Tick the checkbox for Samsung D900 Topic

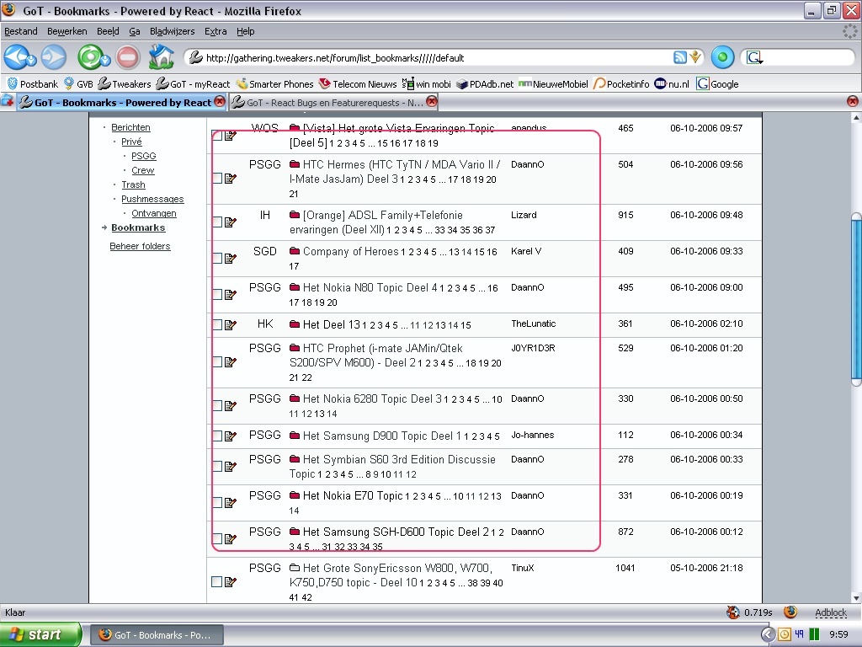(x=217, y=436)
